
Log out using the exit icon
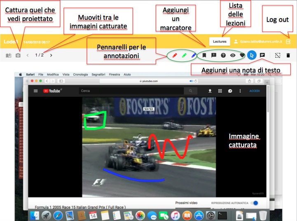point(288,42)
